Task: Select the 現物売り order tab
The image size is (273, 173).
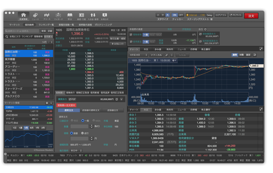Action: pyautogui.click(x=70, y=93)
